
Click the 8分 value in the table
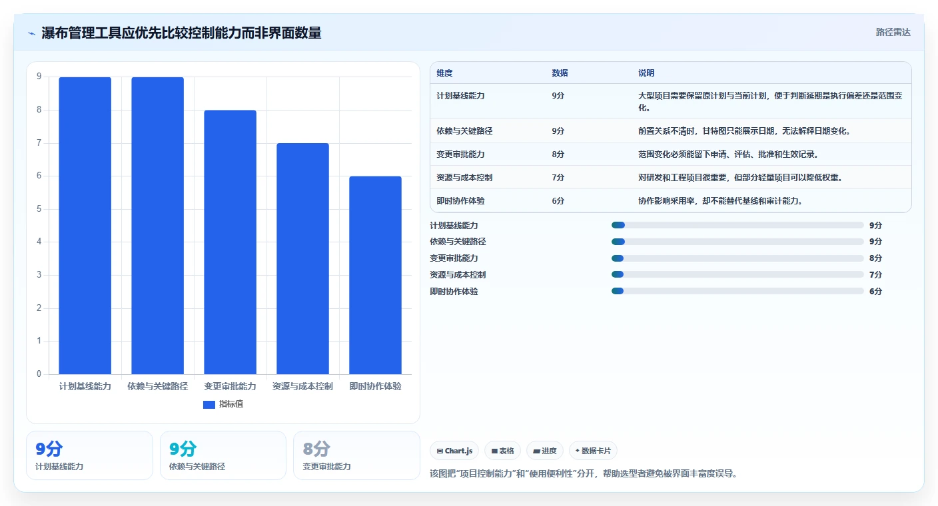point(558,154)
